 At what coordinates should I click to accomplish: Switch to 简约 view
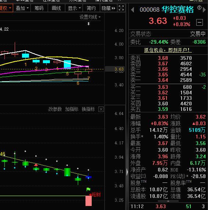[x=91, y=8]
